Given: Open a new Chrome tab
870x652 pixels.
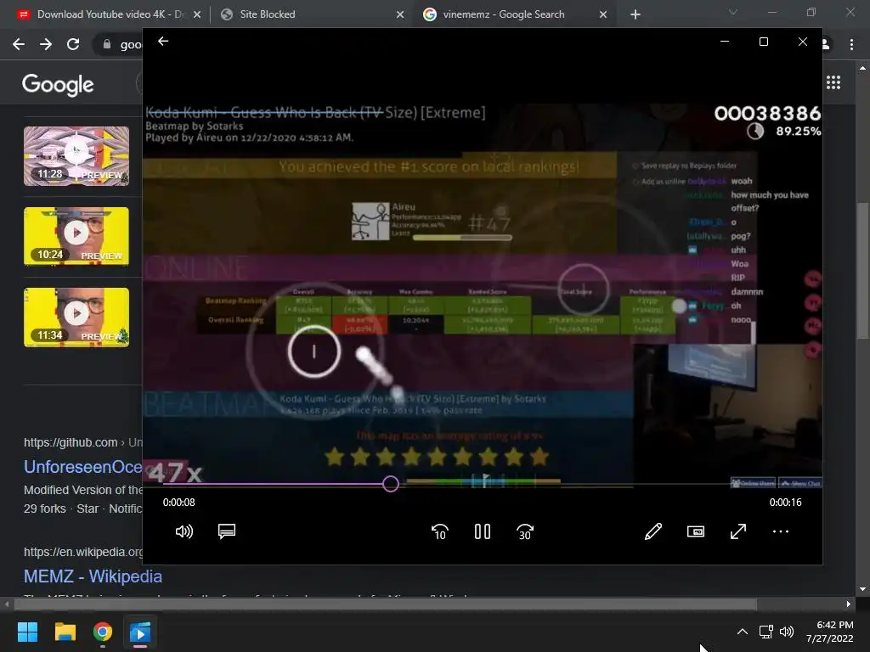Looking at the screenshot, I should click(636, 14).
